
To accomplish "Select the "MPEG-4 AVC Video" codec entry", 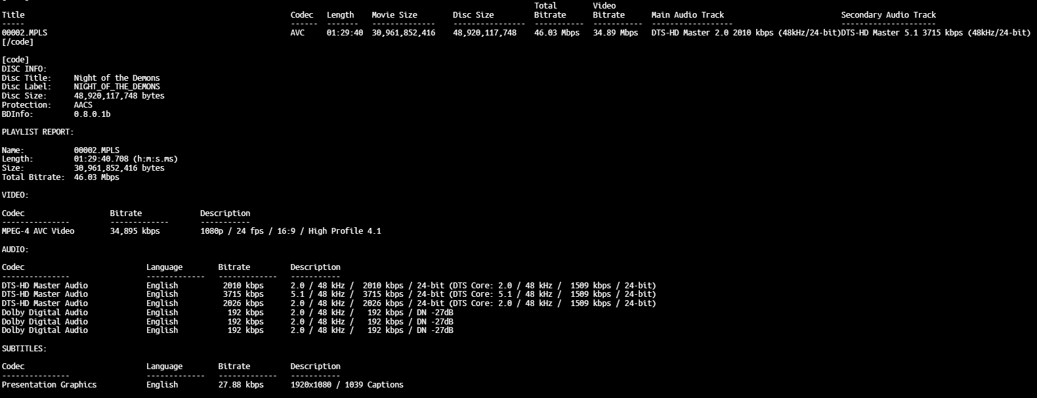I will point(38,231).
